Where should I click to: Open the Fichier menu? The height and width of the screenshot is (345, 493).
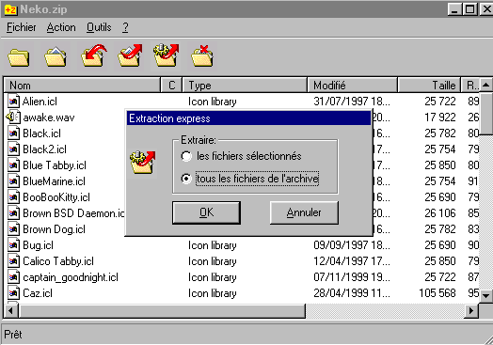(x=22, y=27)
